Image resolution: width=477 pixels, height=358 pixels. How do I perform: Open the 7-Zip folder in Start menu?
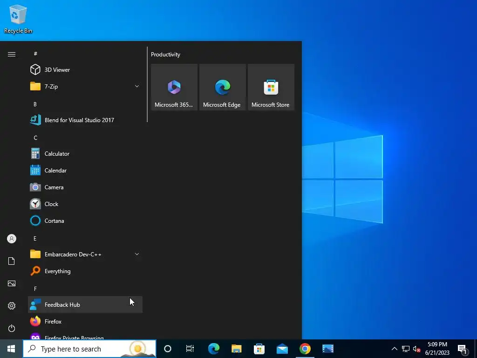click(85, 86)
